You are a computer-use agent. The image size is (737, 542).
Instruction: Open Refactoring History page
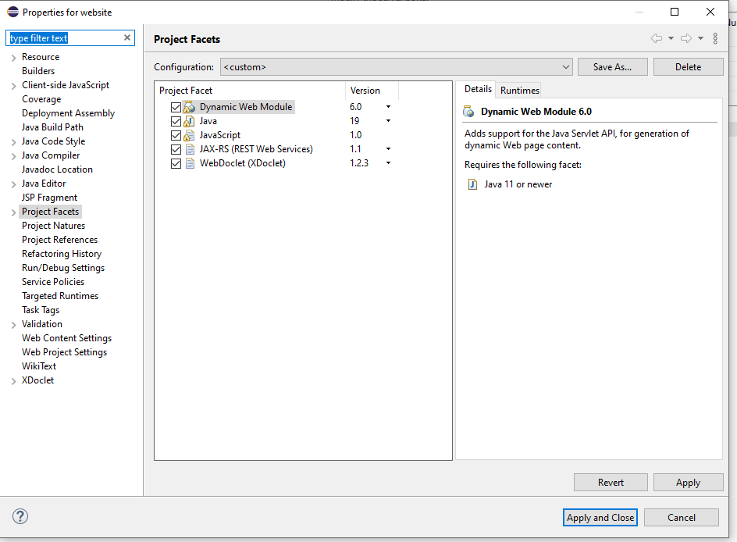point(62,254)
